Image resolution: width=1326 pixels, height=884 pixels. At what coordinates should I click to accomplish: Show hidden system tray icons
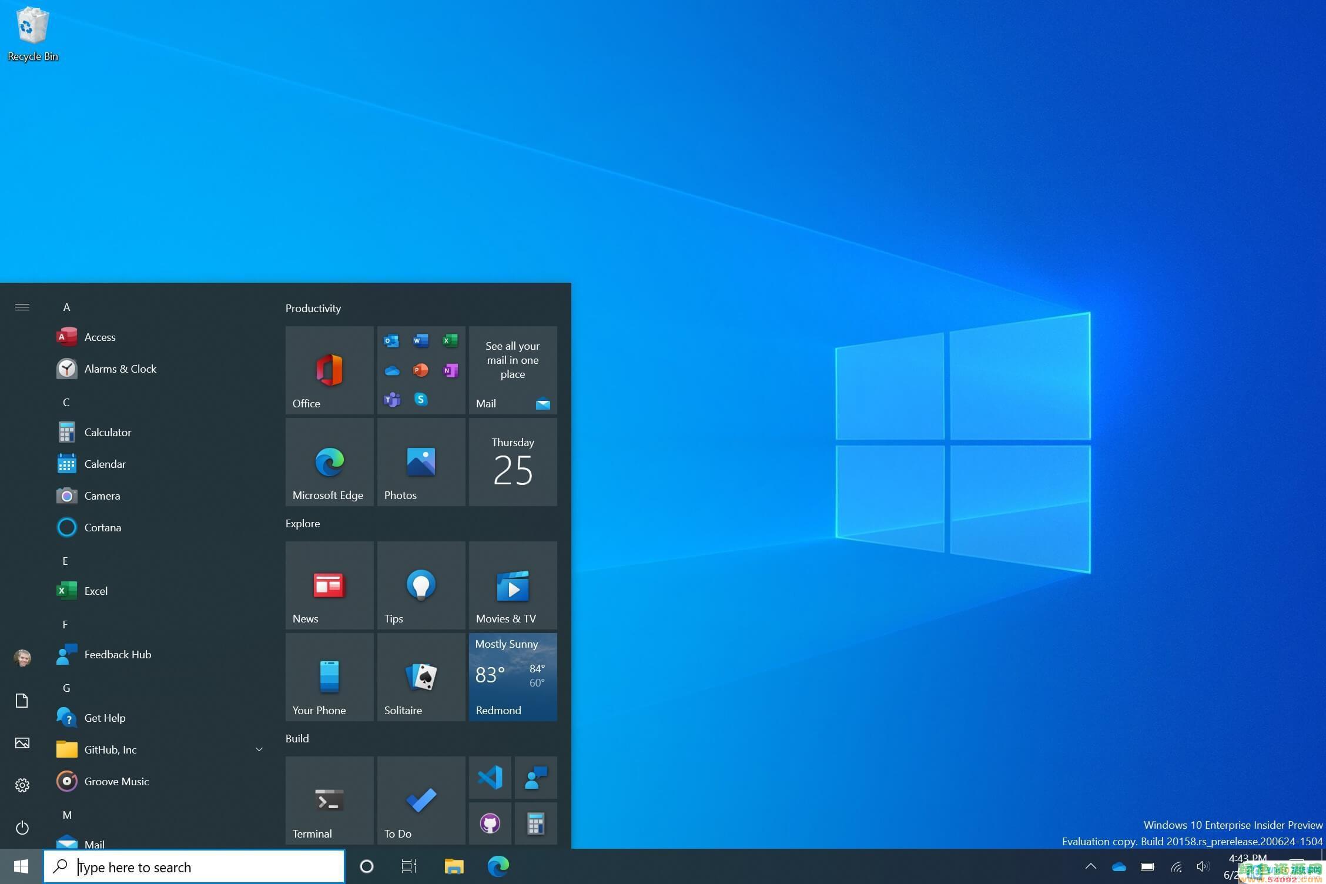(x=1090, y=866)
